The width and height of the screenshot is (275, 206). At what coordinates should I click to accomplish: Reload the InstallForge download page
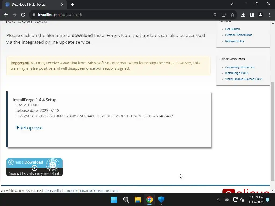(23, 15)
